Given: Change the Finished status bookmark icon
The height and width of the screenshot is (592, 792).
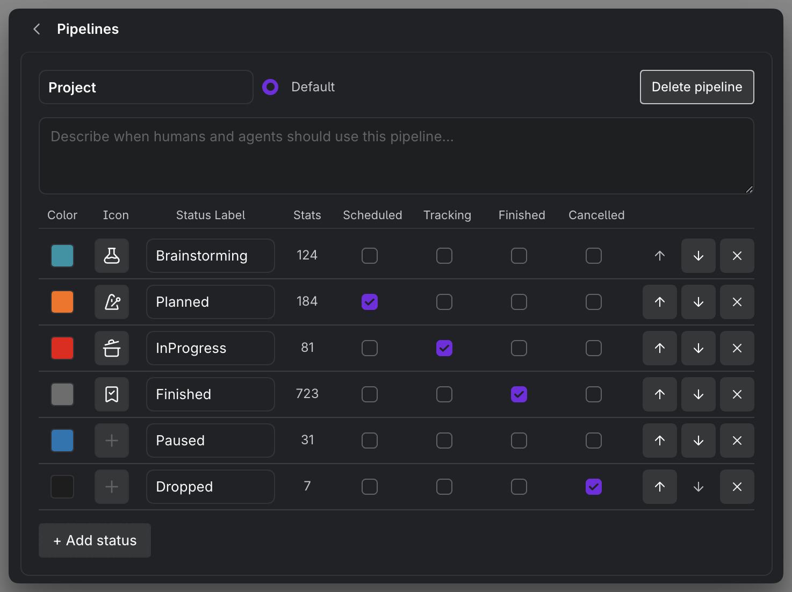Looking at the screenshot, I should (x=112, y=394).
